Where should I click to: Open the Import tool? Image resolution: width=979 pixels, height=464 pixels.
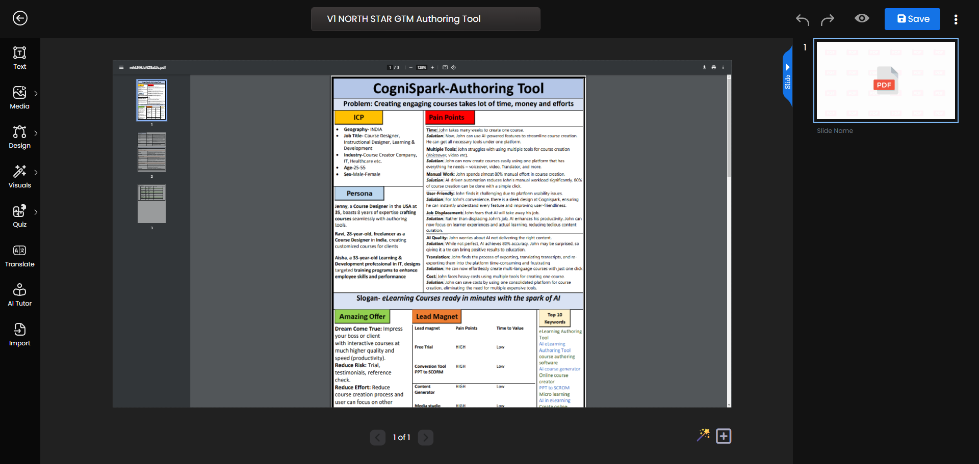[20, 334]
